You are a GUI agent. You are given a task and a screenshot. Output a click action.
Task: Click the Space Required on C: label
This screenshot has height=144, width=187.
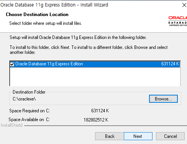pyautogui.click(x=30, y=111)
